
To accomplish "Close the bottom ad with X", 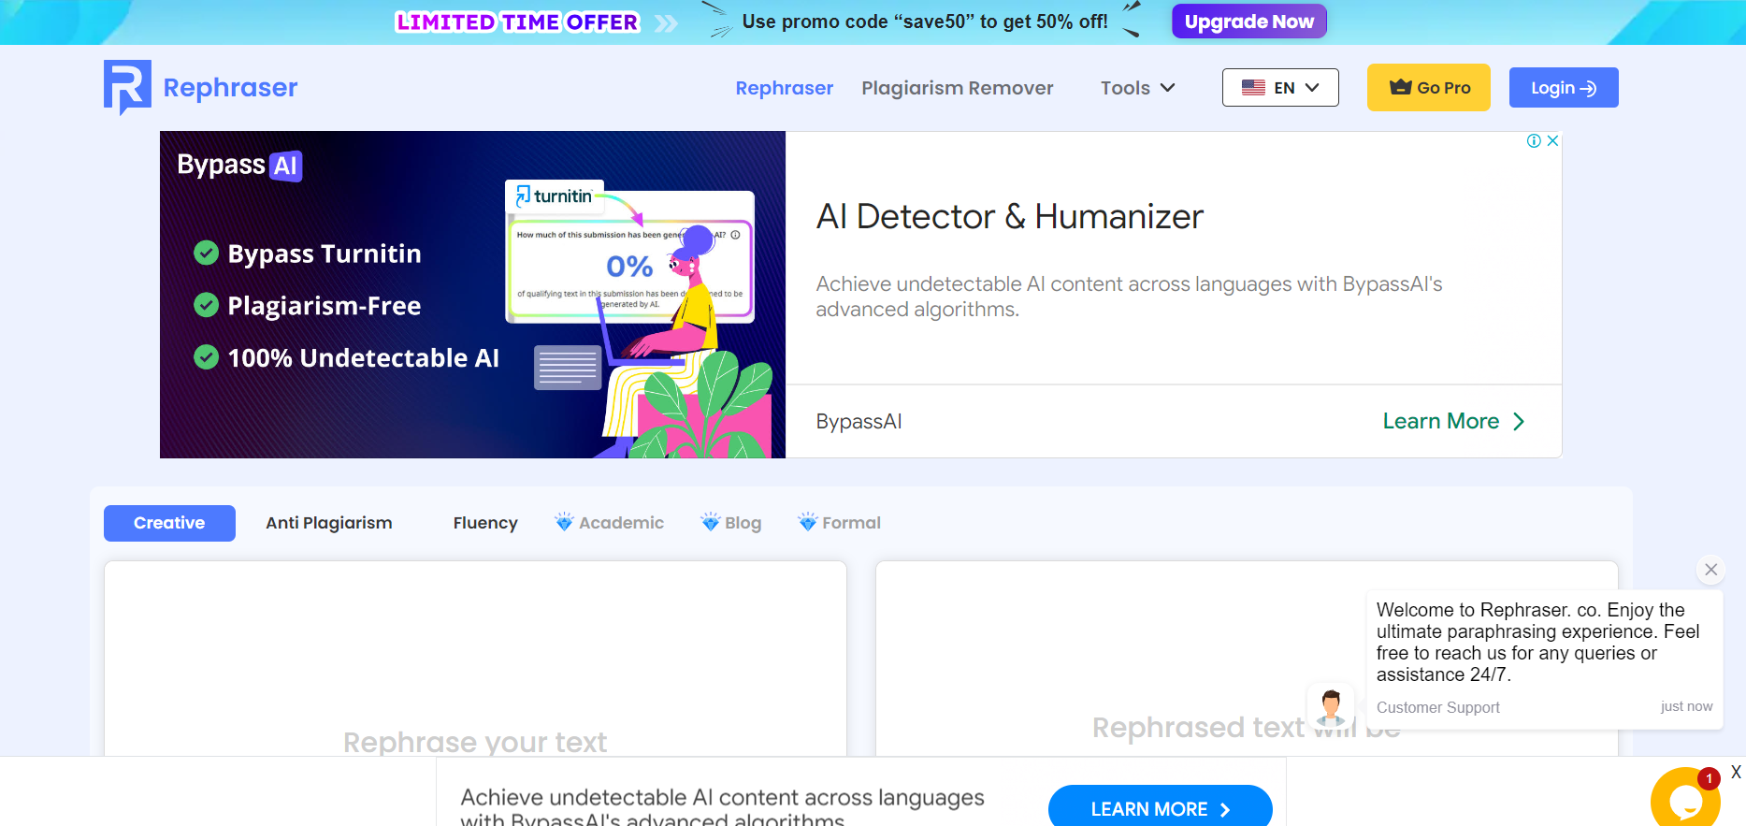I will [1736, 773].
